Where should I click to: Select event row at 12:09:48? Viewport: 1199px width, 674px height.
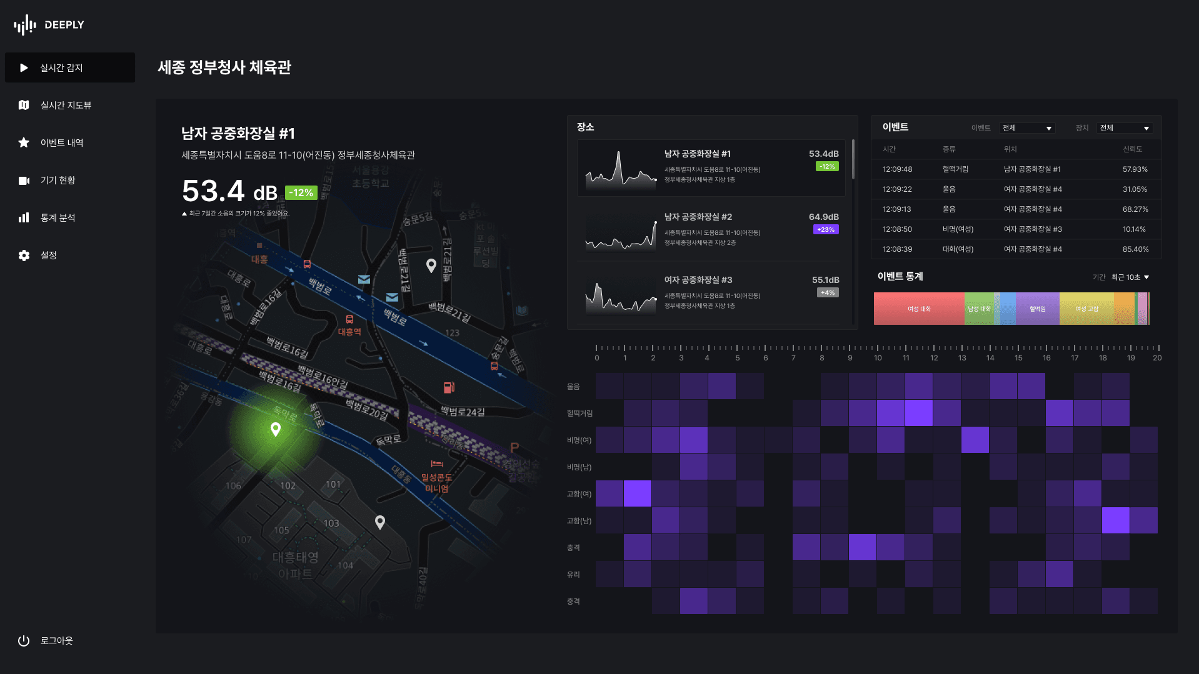1016,169
